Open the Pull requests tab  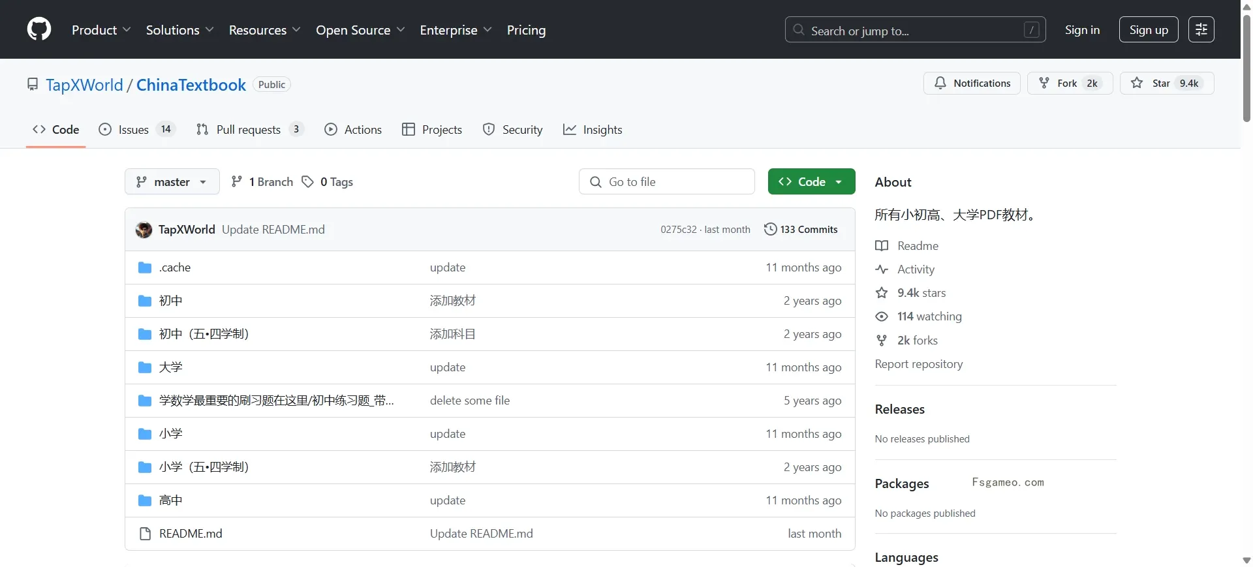[x=250, y=129]
